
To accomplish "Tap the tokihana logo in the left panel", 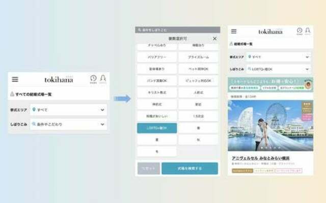I will click(59, 80).
